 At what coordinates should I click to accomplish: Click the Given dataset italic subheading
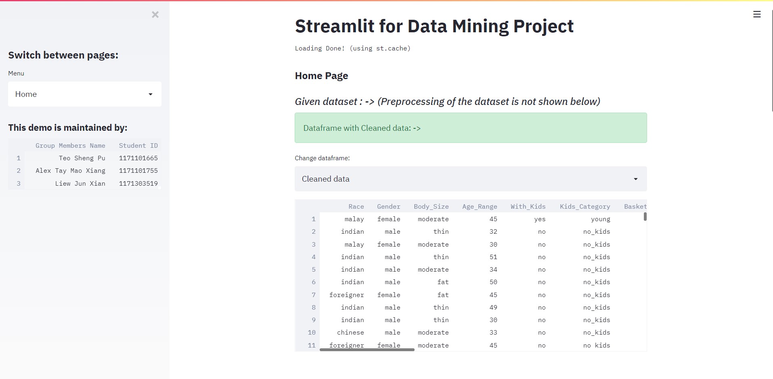point(447,102)
